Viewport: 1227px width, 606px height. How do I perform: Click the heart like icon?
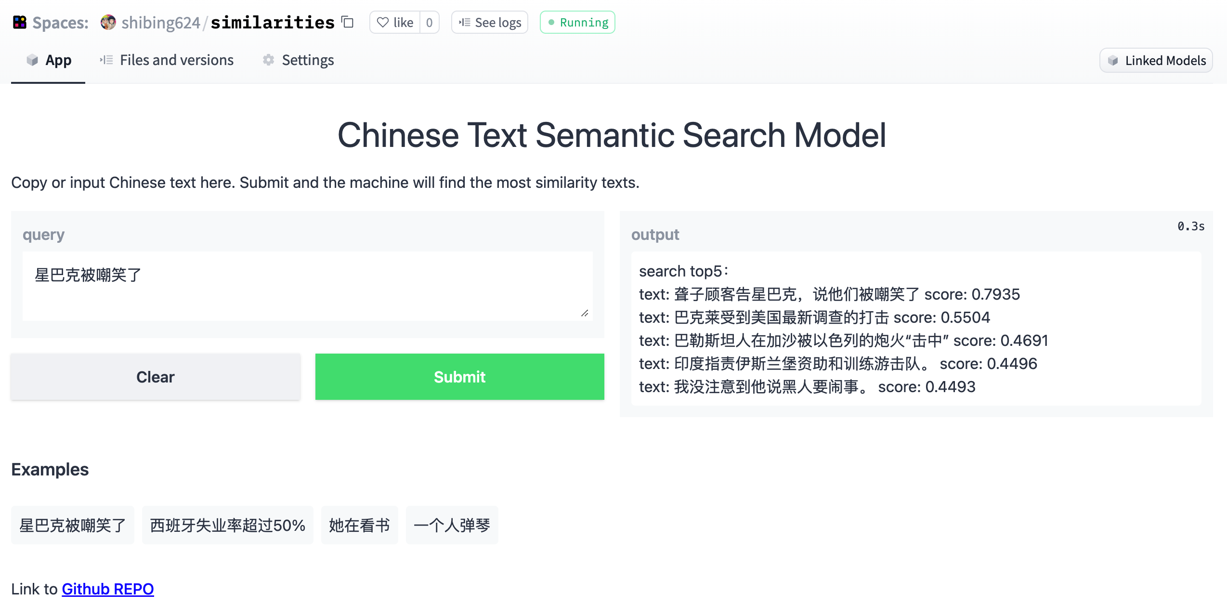pos(383,23)
